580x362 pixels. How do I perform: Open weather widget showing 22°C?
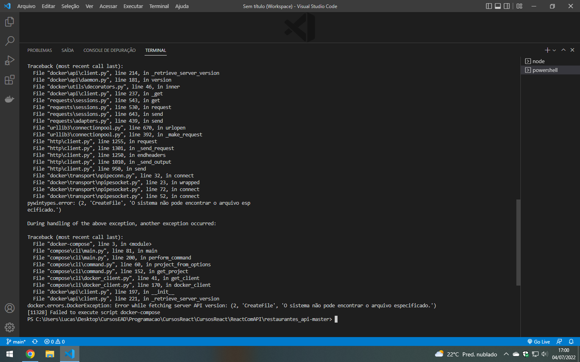[x=466, y=354]
